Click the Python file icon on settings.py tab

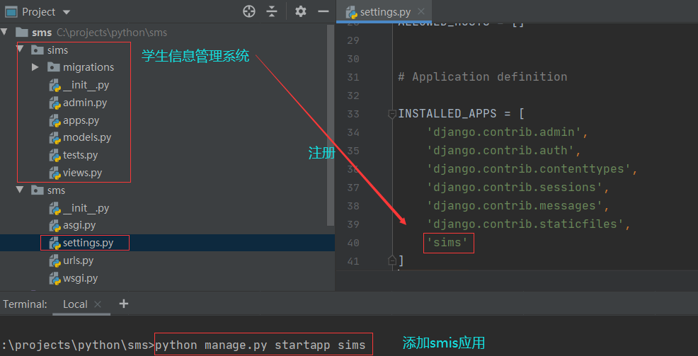tap(352, 12)
